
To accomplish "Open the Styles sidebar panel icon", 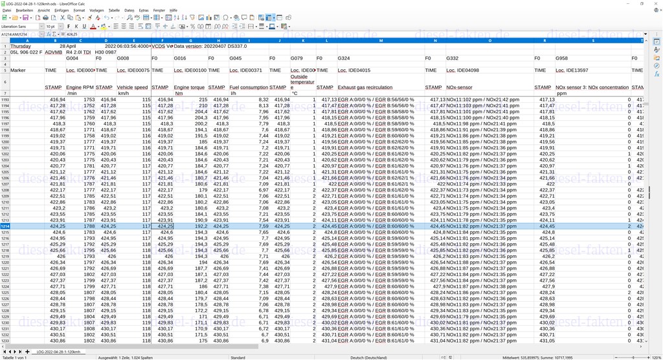I will [657, 50].
